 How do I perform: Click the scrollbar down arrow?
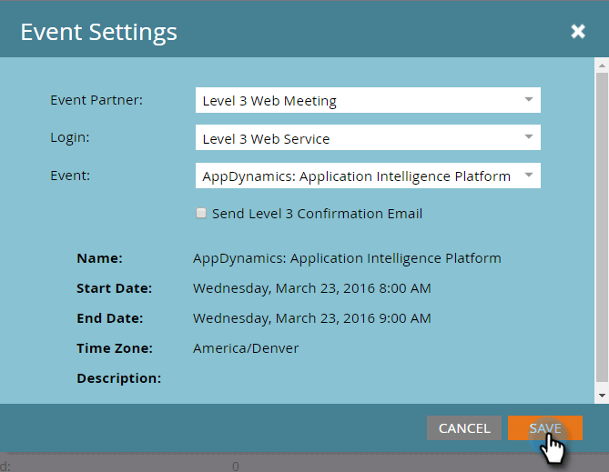click(x=601, y=396)
